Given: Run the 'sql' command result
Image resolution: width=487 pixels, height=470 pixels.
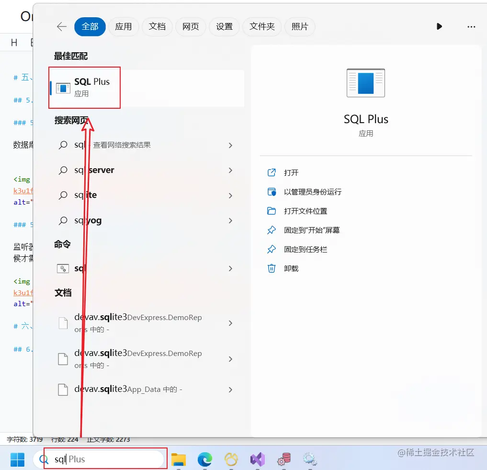Looking at the screenshot, I should [x=146, y=269].
